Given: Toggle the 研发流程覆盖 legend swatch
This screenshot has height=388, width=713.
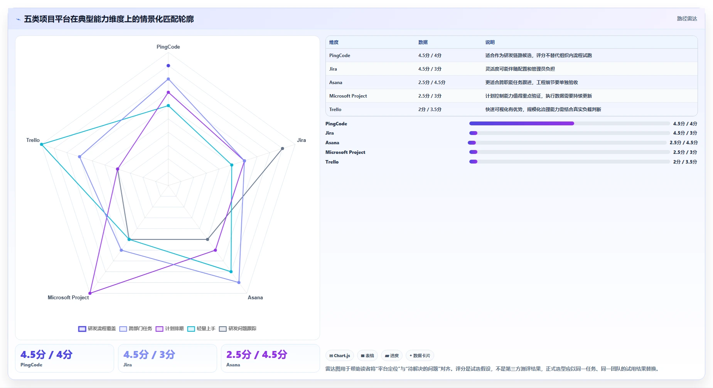Looking at the screenshot, I should click(82, 329).
